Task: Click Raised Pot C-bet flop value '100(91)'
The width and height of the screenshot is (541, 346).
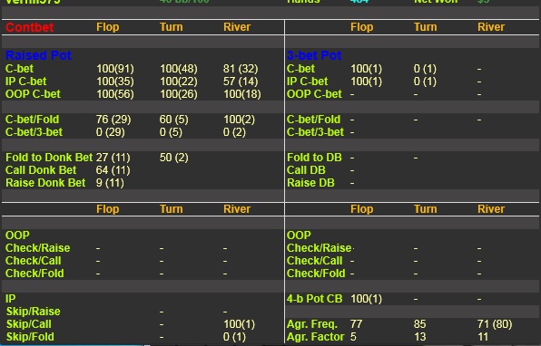Action: [115, 69]
